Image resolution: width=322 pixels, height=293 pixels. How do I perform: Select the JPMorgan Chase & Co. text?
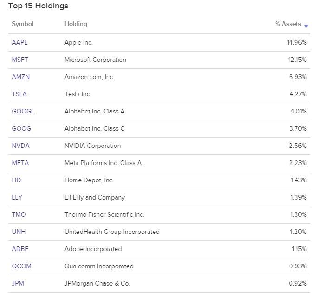pyautogui.click(x=97, y=283)
